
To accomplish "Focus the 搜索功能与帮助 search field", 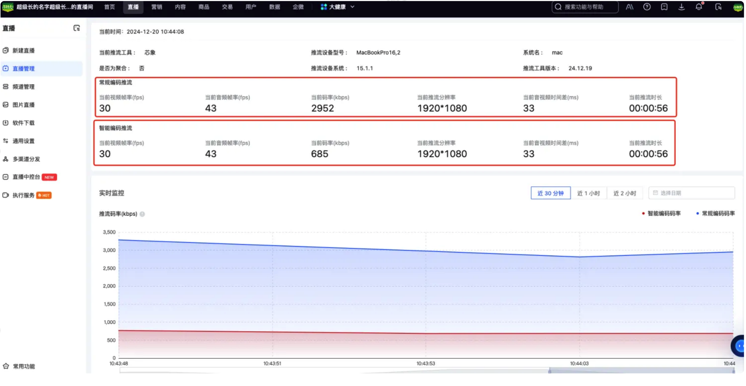I will point(585,7).
